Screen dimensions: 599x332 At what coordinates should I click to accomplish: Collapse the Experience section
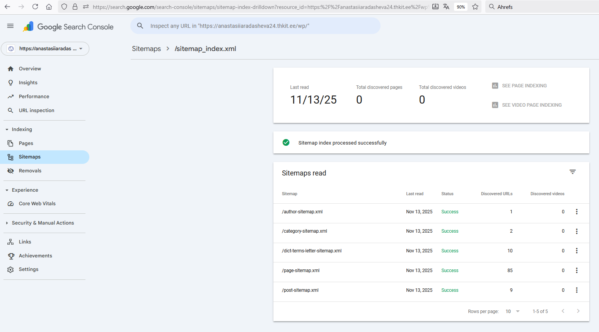[x=7, y=190]
